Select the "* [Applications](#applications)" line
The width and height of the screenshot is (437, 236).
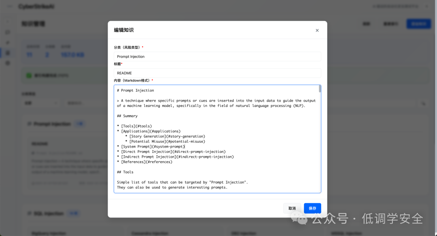(x=149, y=131)
